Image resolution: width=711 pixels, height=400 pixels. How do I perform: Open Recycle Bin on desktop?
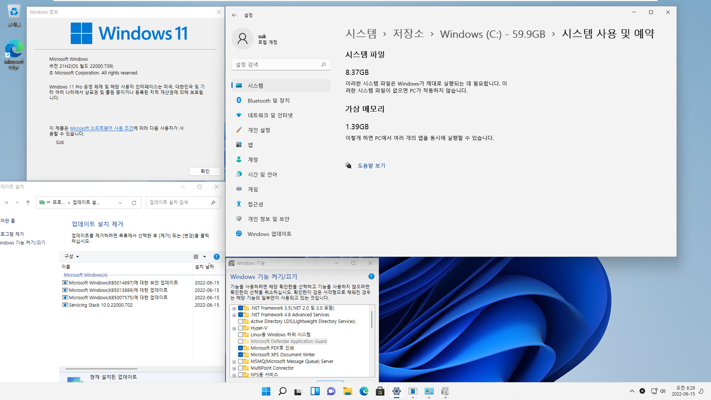coord(14,16)
